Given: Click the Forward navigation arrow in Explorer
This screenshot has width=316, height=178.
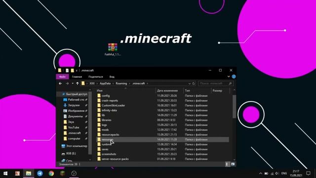Looking at the screenshot, I should [67, 84].
